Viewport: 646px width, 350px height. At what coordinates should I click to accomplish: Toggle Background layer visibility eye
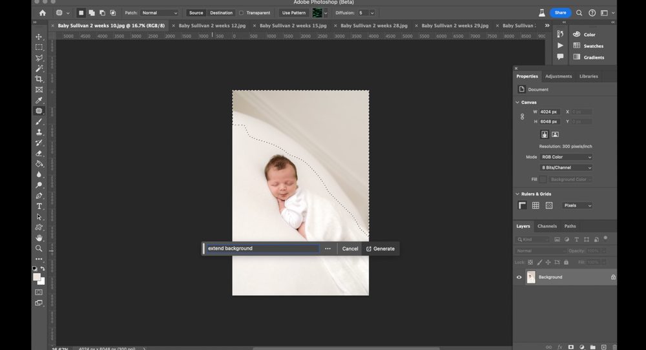pos(519,277)
